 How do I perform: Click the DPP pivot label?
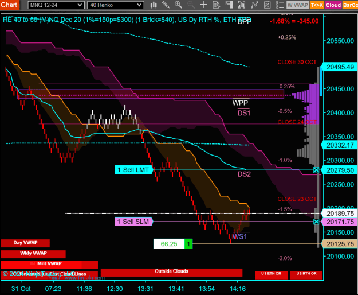point(245,21)
